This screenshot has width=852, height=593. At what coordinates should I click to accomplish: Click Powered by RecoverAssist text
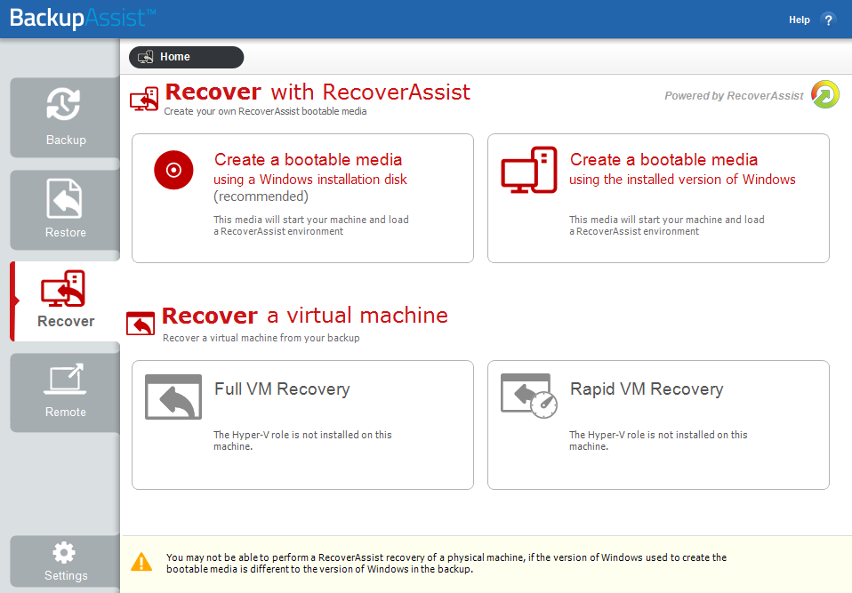pyautogui.click(x=734, y=96)
